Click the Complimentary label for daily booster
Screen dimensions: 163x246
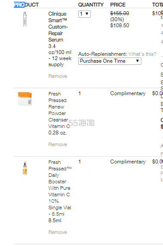pyautogui.click(x=128, y=162)
